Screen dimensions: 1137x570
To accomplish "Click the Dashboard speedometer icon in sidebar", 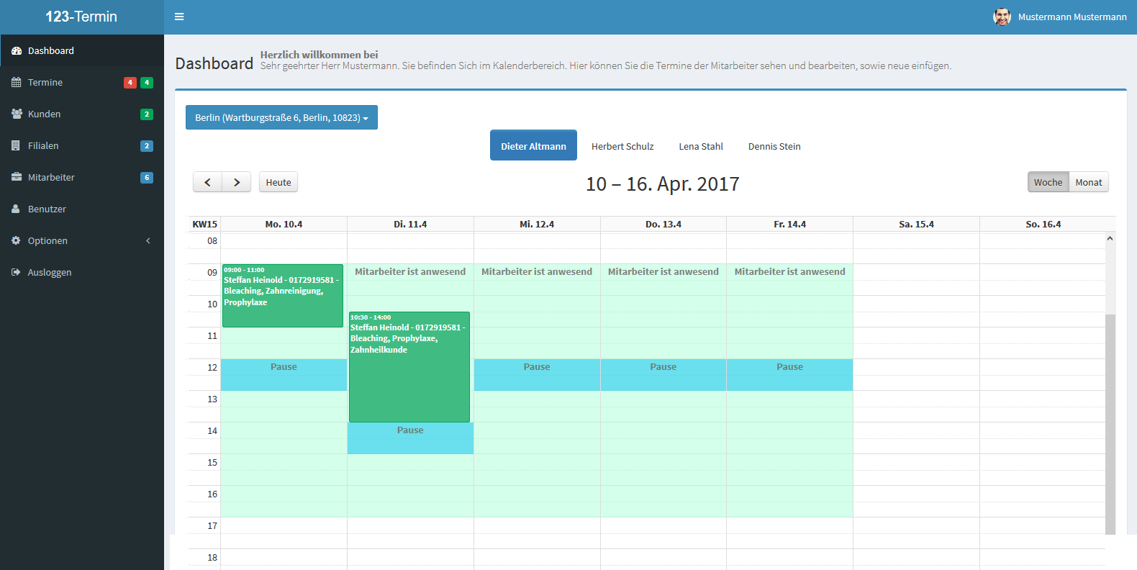I will click(17, 51).
